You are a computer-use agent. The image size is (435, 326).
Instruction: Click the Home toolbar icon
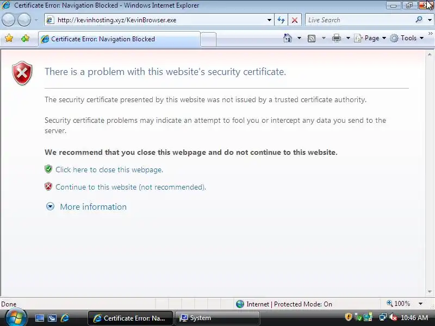[x=288, y=38]
